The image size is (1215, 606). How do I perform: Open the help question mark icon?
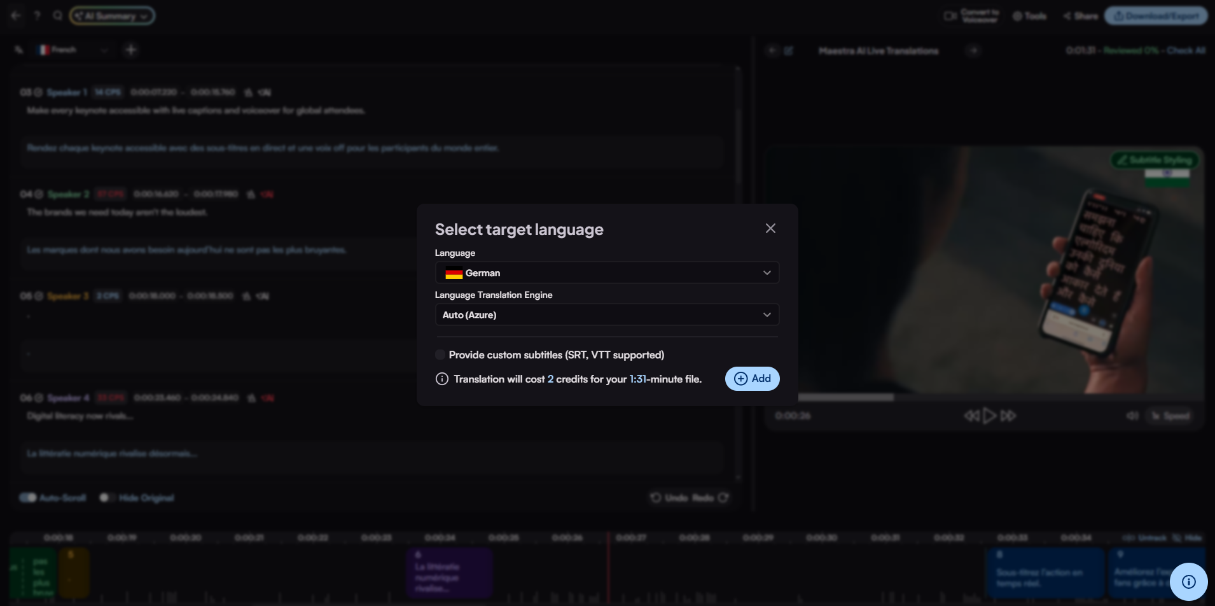pos(37,16)
